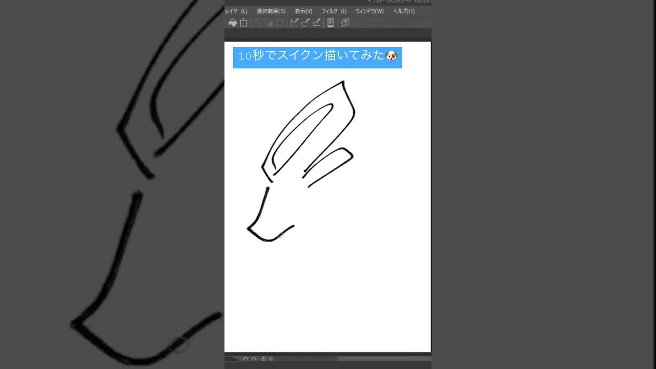Open the help question mark icon

(x=345, y=23)
